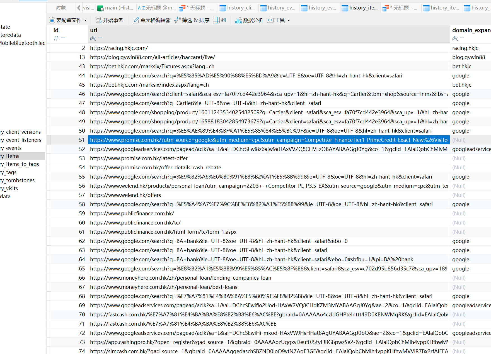Click the welend.hk/offers url cell
The width and height of the screenshot is (491, 354).
tap(269, 195)
